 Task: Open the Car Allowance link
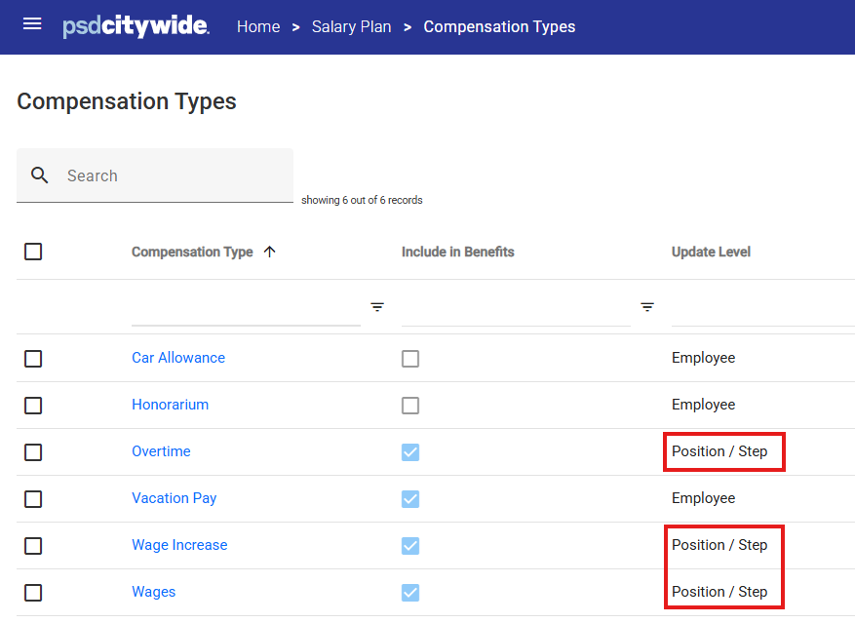pyautogui.click(x=178, y=358)
